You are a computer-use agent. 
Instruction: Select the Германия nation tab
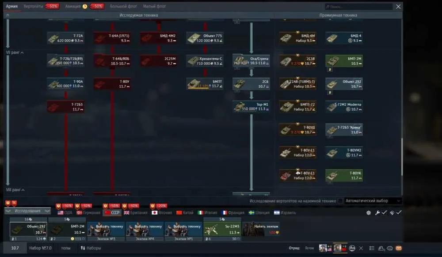coord(88,213)
